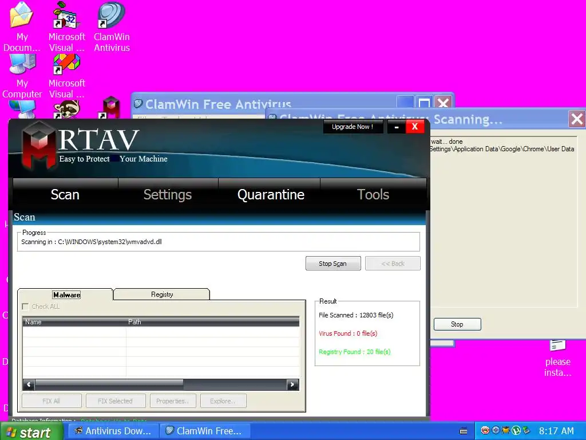The image size is (586, 440).
Task: Maximize the ClamWin Free Antivirus window
Action: pos(424,103)
